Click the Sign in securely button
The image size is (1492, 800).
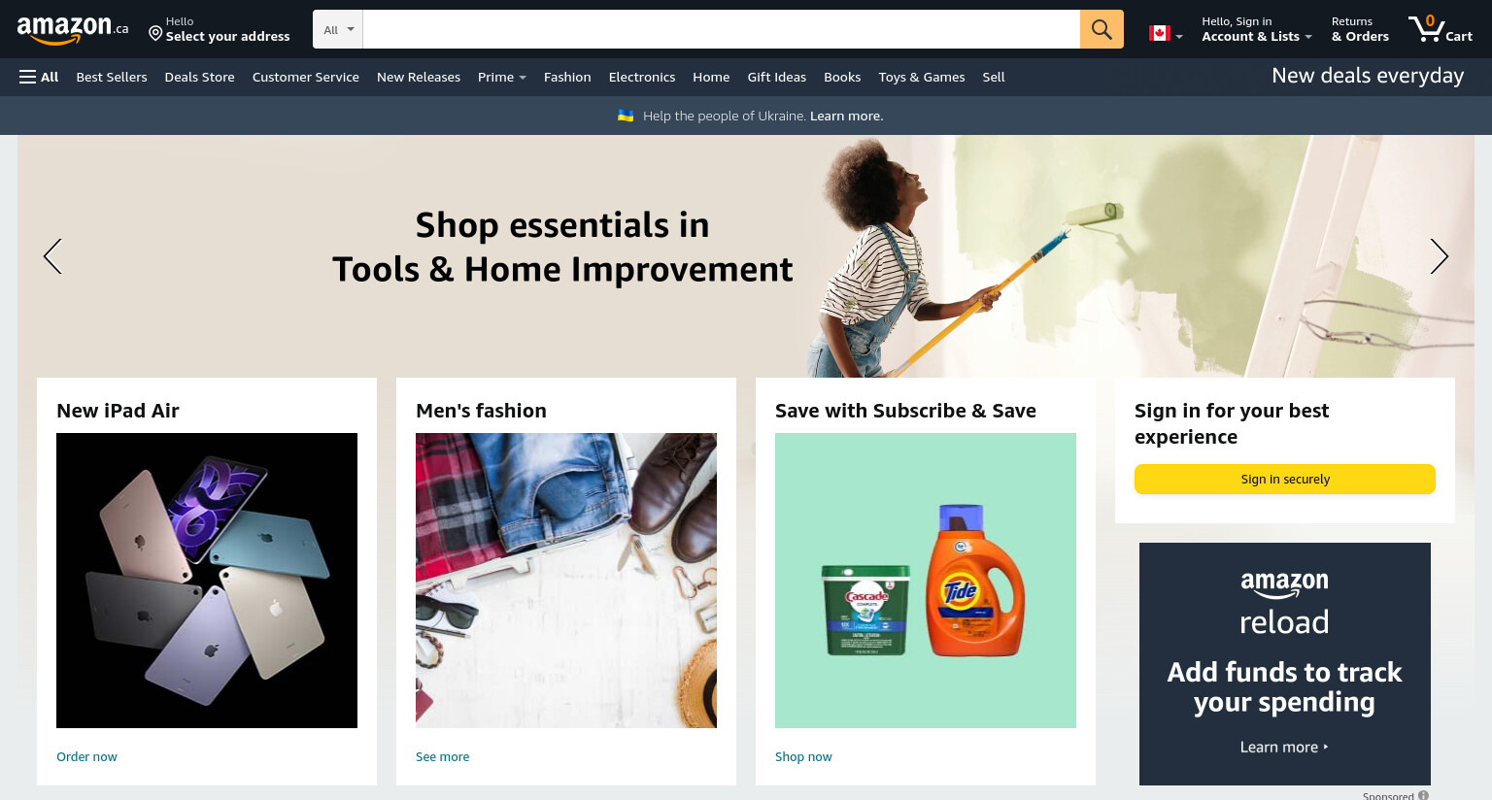[1284, 479]
